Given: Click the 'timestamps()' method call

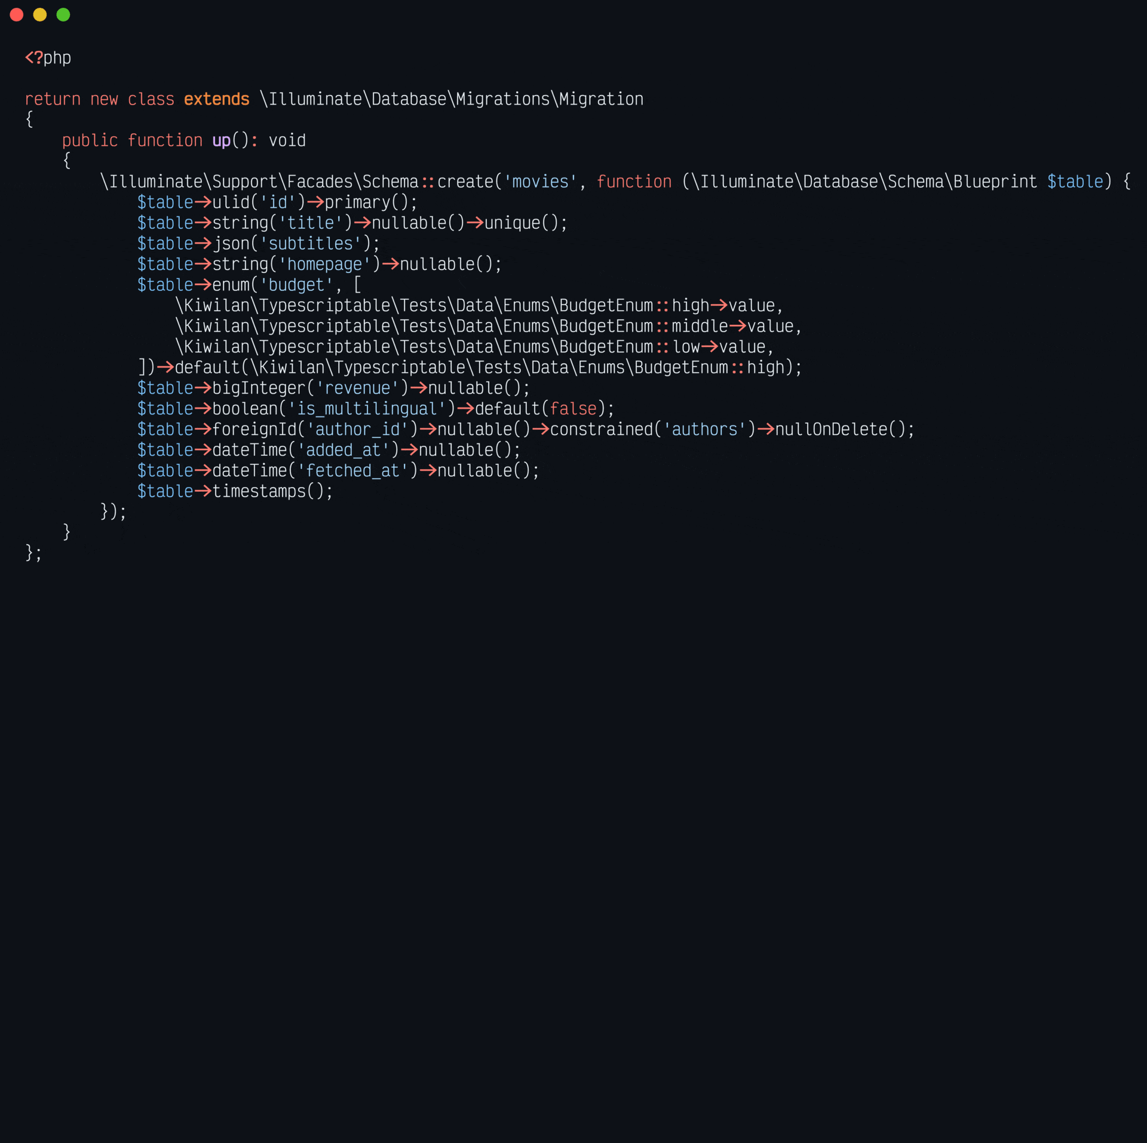Looking at the screenshot, I should pyautogui.click(x=268, y=491).
